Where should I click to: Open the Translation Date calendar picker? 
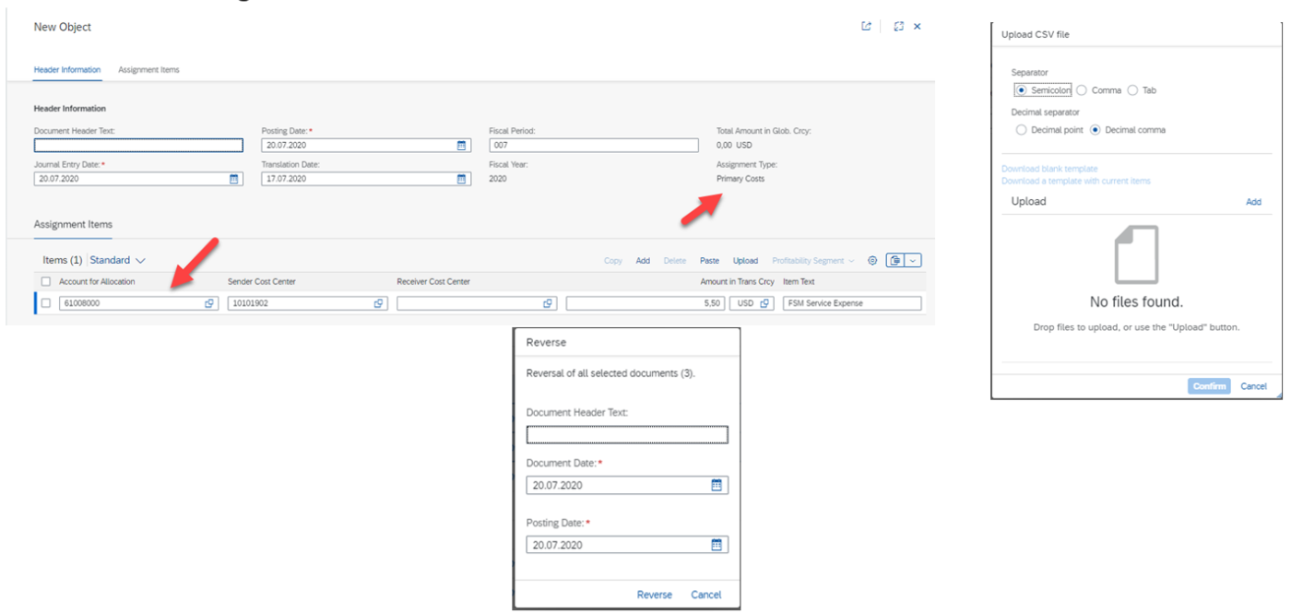[461, 179]
